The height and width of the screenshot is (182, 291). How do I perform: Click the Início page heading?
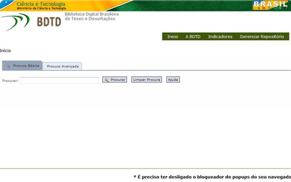[6, 51]
